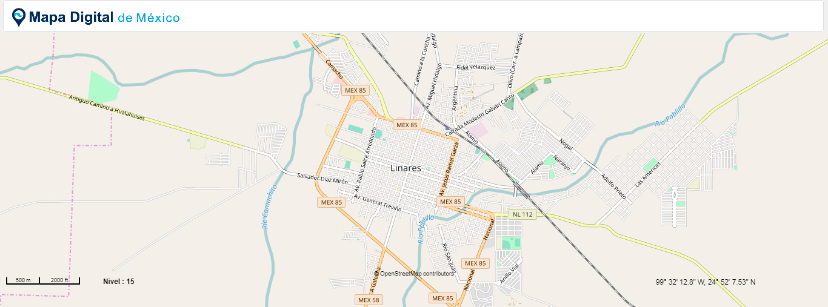828x307 pixels.
Task: Select the Río Camachito river label
Action: [270, 206]
